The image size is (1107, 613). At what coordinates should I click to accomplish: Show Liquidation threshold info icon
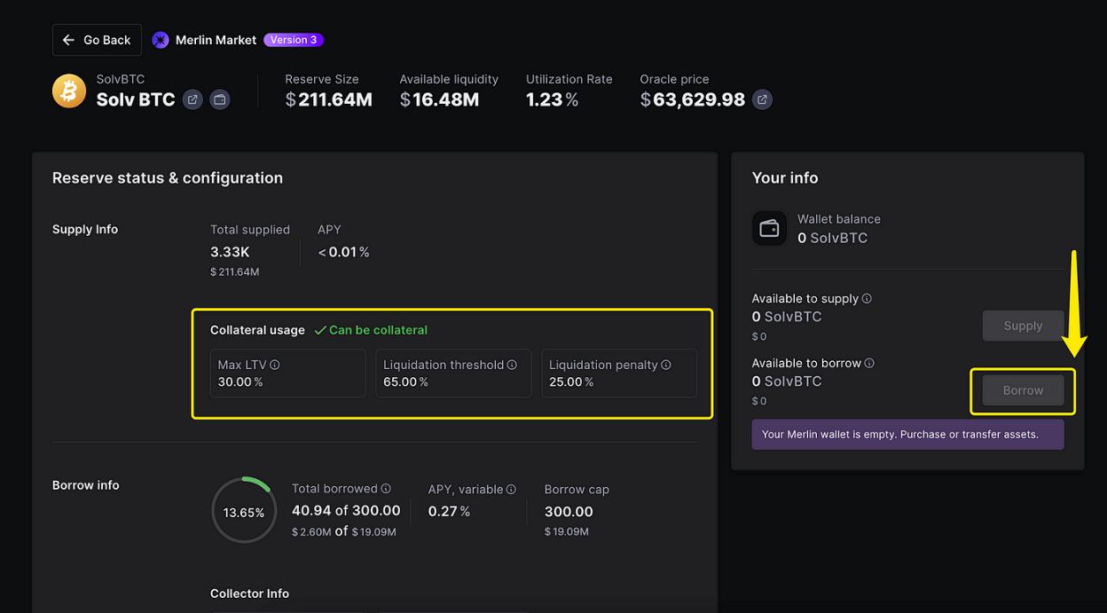pos(512,365)
